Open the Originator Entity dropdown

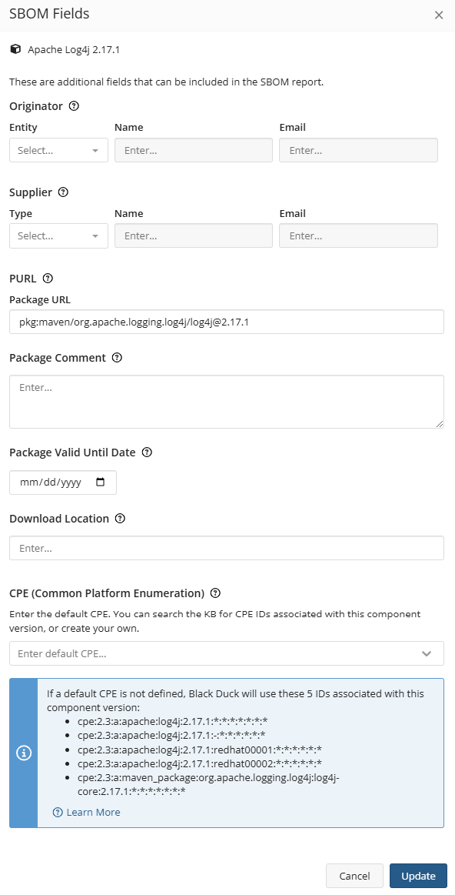coord(58,151)
